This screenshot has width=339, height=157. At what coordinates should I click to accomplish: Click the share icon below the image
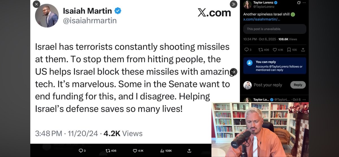pos(189,151)
